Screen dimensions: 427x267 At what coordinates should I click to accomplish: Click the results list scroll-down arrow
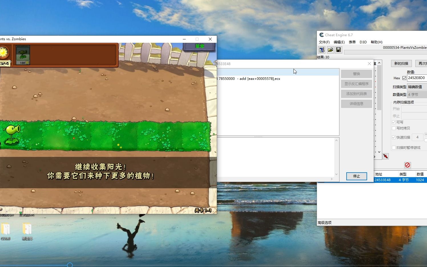pyautogui.click(x=379, y=152)
